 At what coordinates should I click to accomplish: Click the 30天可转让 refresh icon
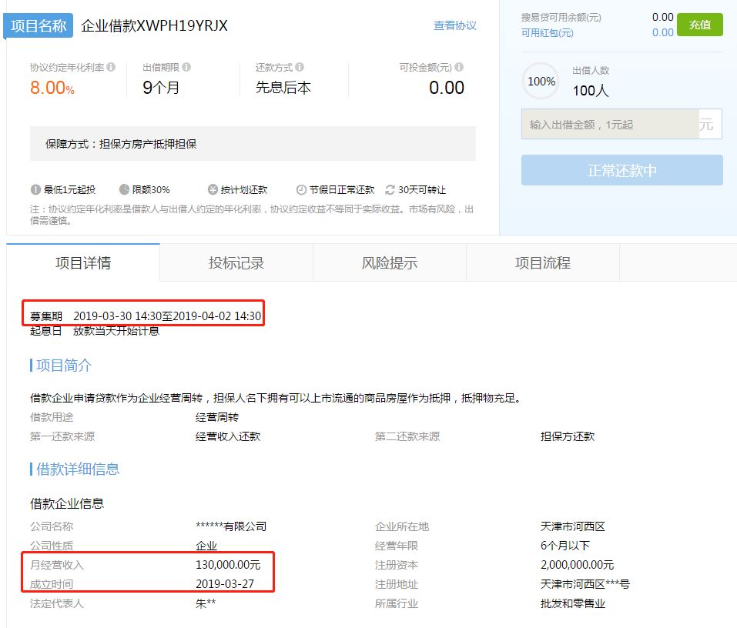point(390,190)
